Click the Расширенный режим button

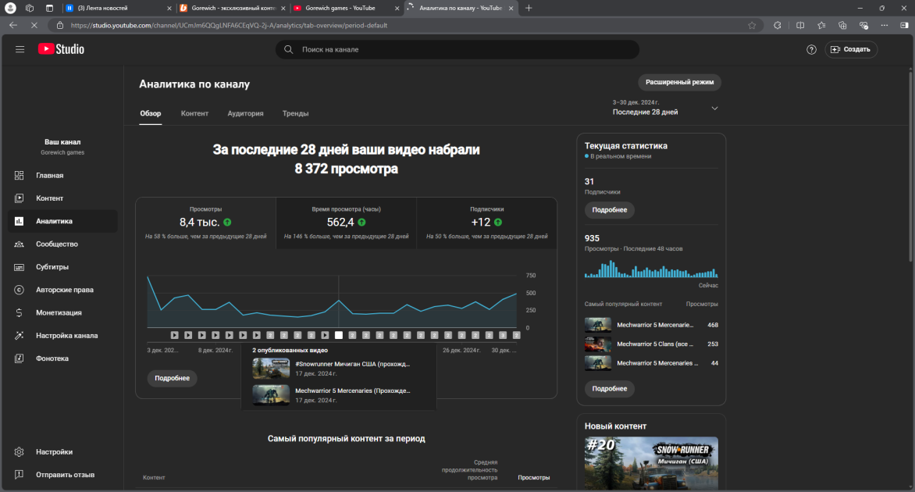tap(679, 82)
